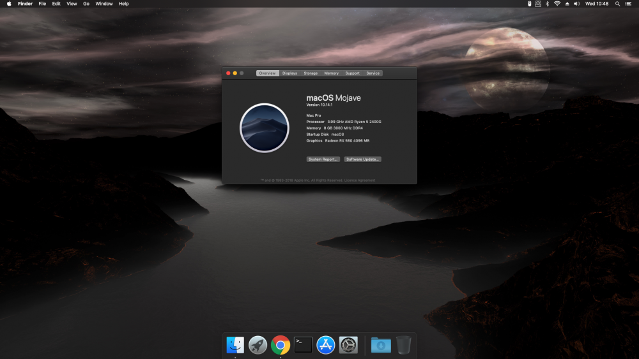Open the Licence Agreement link
This screenshot has height=359, width=639.
(360, 180)
